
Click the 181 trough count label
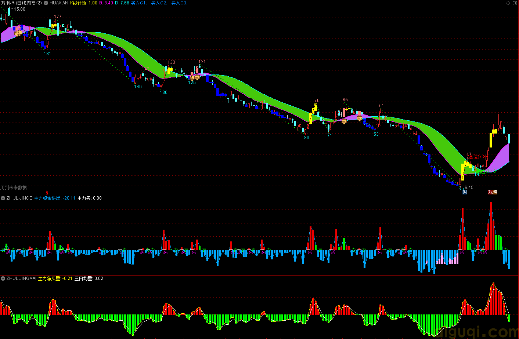(x=47, y=54)
